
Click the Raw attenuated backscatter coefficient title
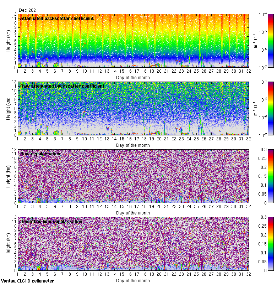[x=62, y=86]
